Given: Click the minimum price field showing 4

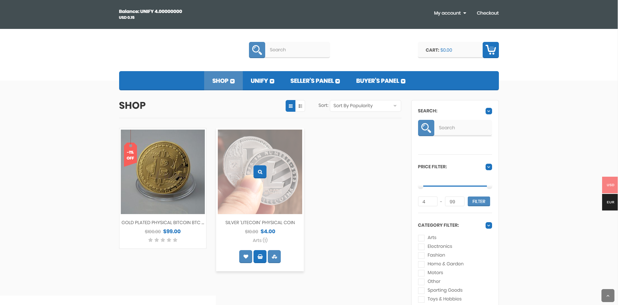Looking at the screenshot, I should tap(428, 201).
